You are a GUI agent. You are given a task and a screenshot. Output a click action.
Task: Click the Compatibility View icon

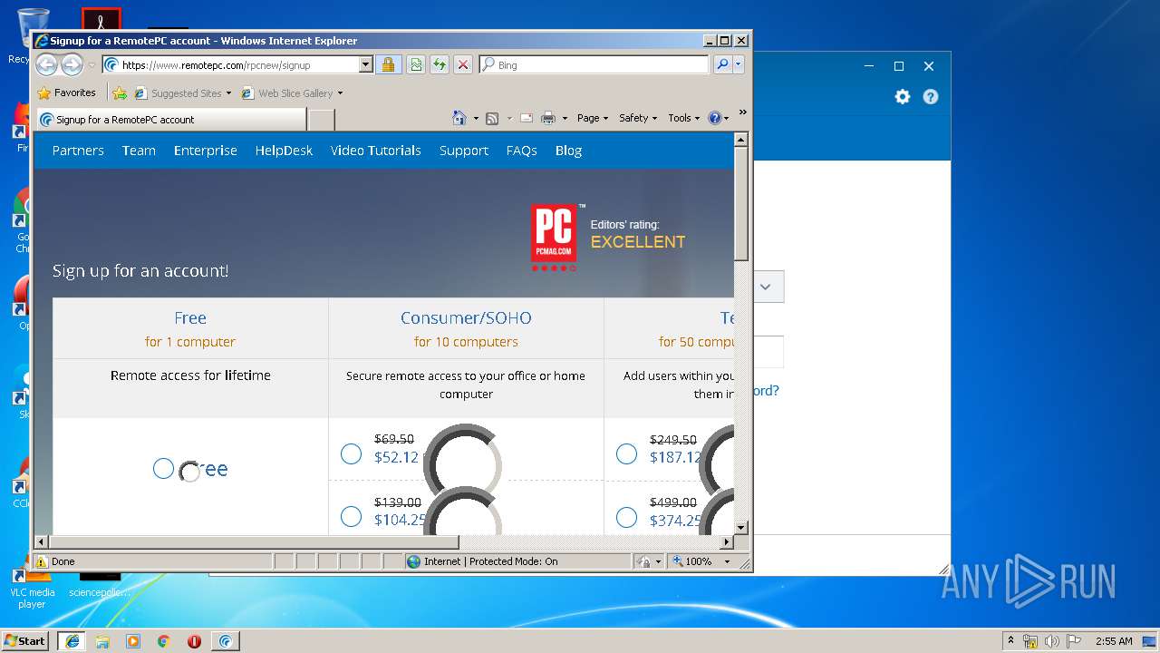pyautogui.click(x=415, y=64)
